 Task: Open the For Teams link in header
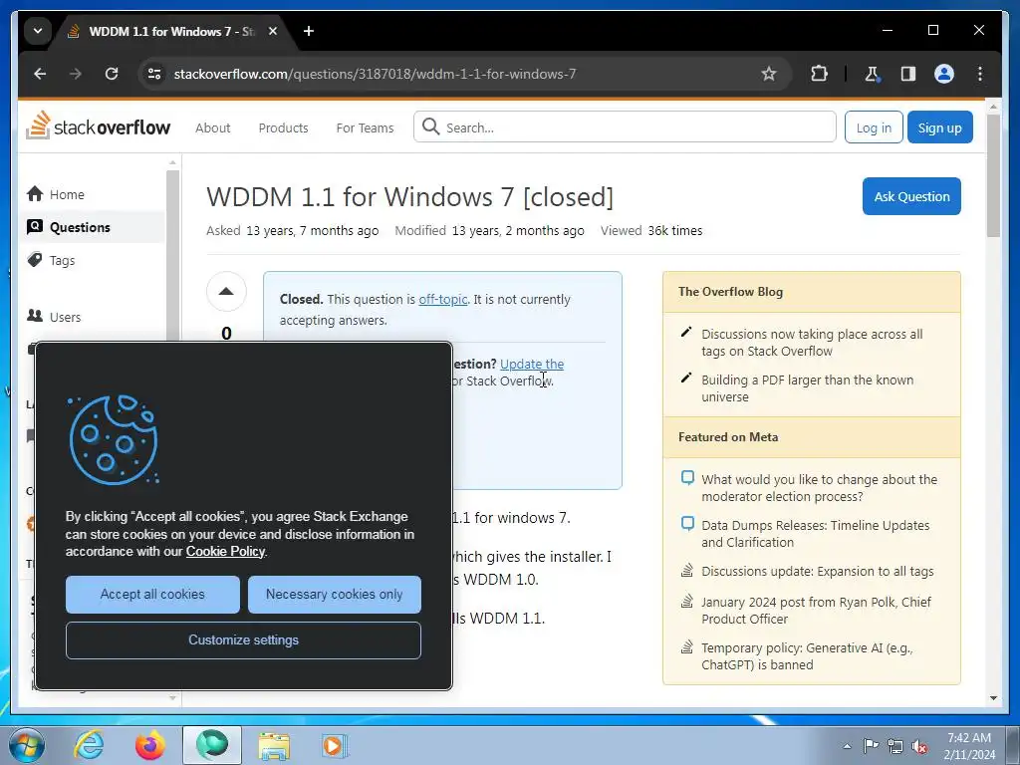click(365, 127)
